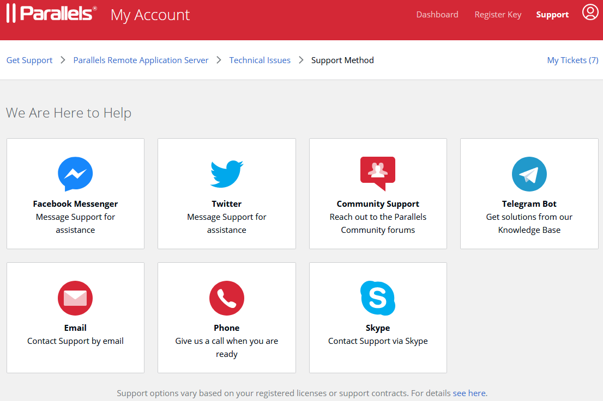
Task: Click the Support Method breadcrumb text
Action: 342,60
